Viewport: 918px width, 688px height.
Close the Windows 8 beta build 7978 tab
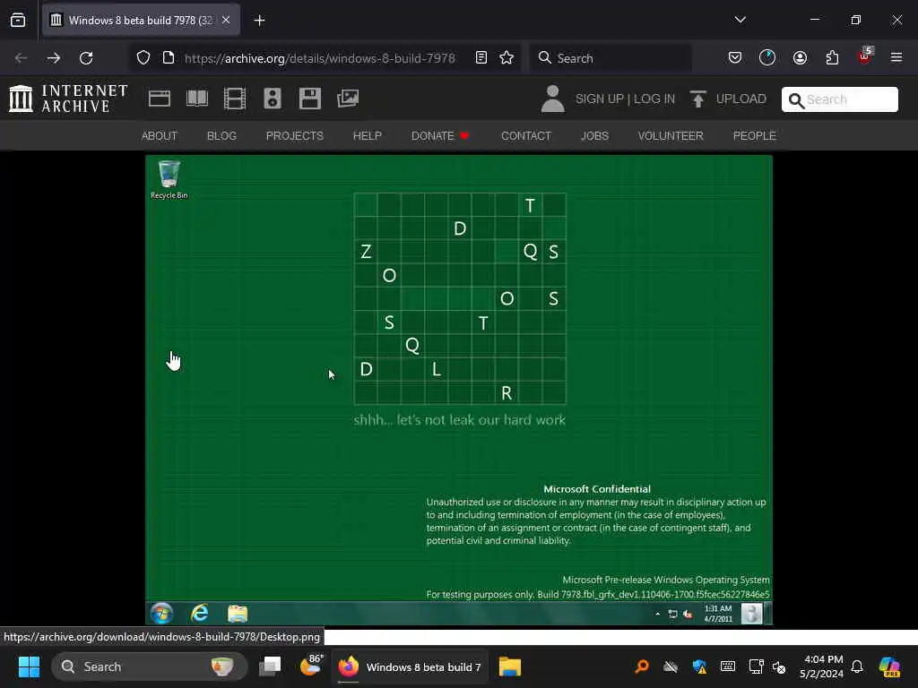pyautogui.click(x=226, y=20)
